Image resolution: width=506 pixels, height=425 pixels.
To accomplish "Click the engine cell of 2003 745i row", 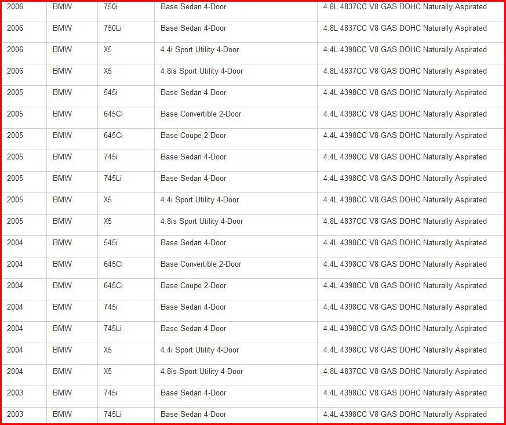I will tap(405, 393).
